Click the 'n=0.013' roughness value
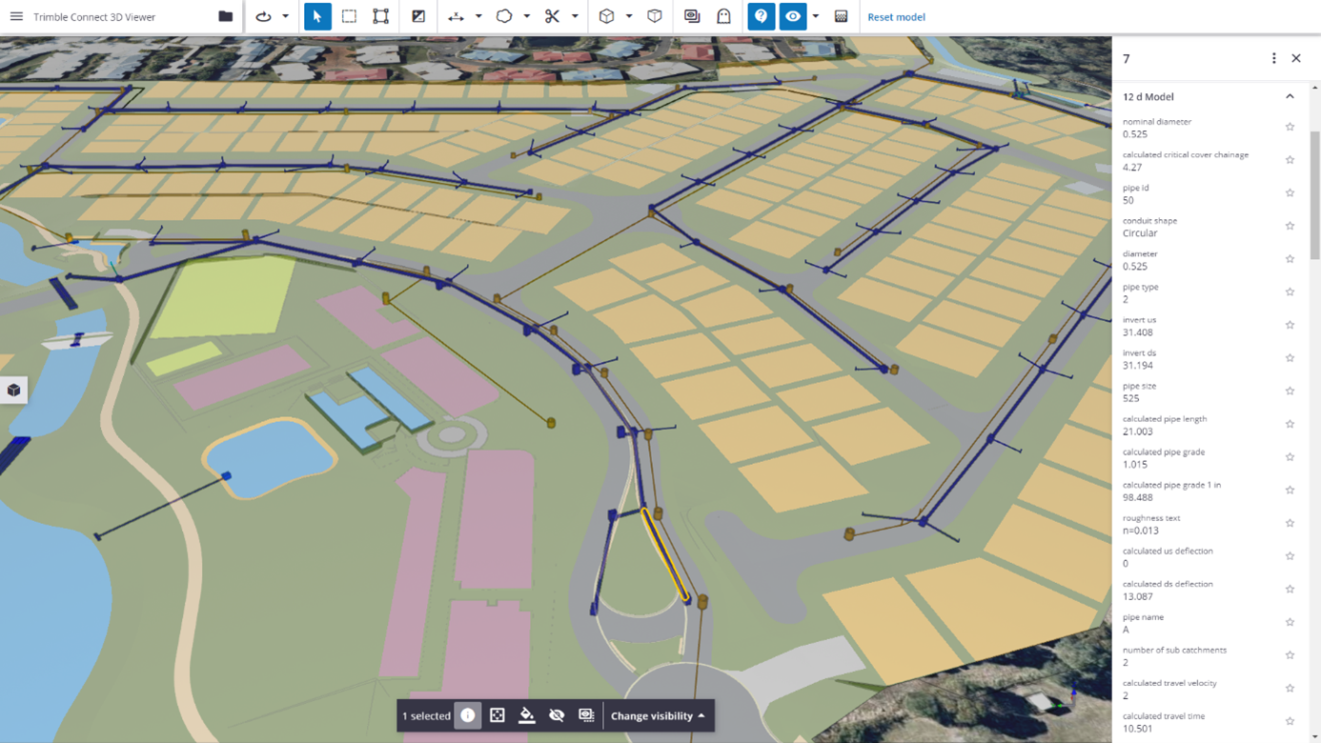The image size is (1321, 743). click(x=1141, y=531)
